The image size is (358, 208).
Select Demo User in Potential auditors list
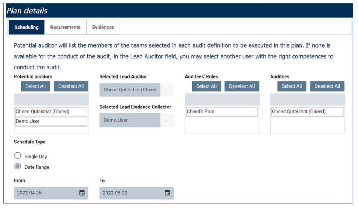coord(51,122)
